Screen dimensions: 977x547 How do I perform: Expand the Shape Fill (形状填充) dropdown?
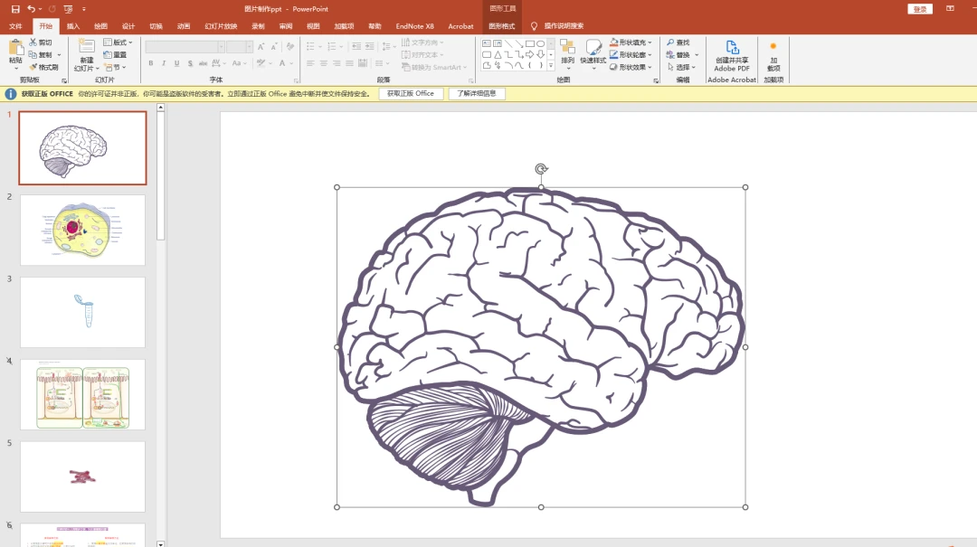click(x=650, y=42)
